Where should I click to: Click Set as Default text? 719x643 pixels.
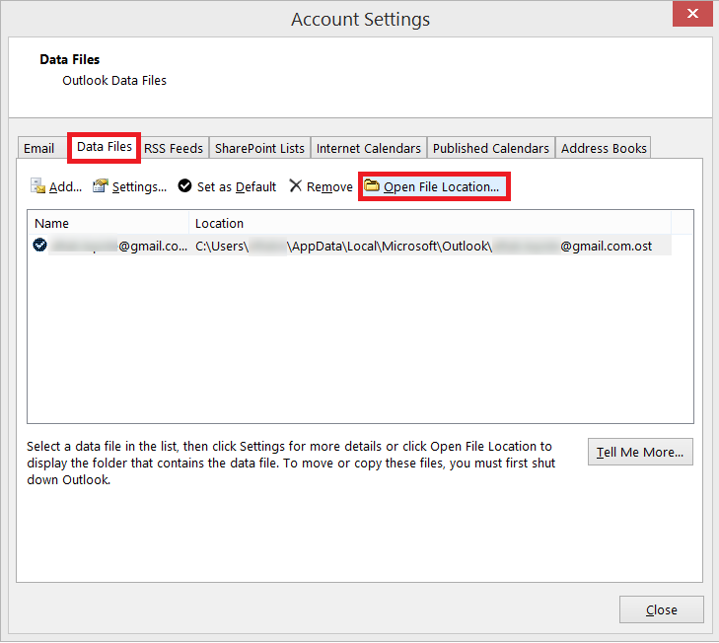coord(237,187)
